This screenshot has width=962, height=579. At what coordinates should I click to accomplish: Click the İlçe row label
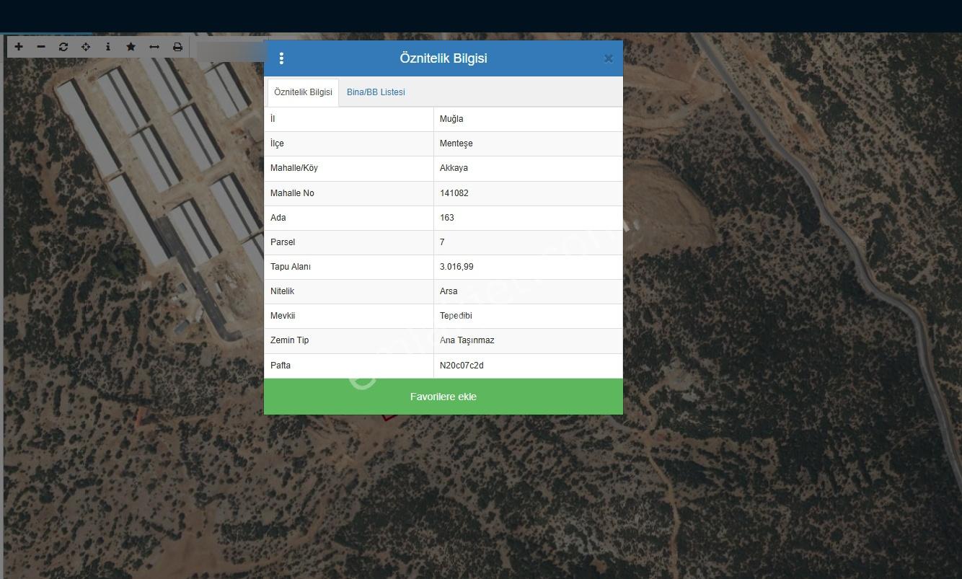click(277, 143)
